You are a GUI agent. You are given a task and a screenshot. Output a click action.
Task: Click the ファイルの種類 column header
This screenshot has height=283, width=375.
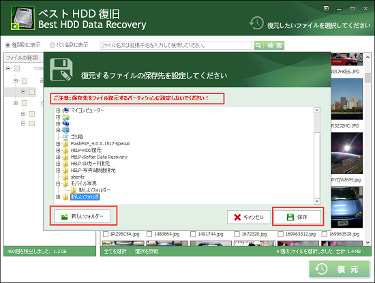[23, 58]
